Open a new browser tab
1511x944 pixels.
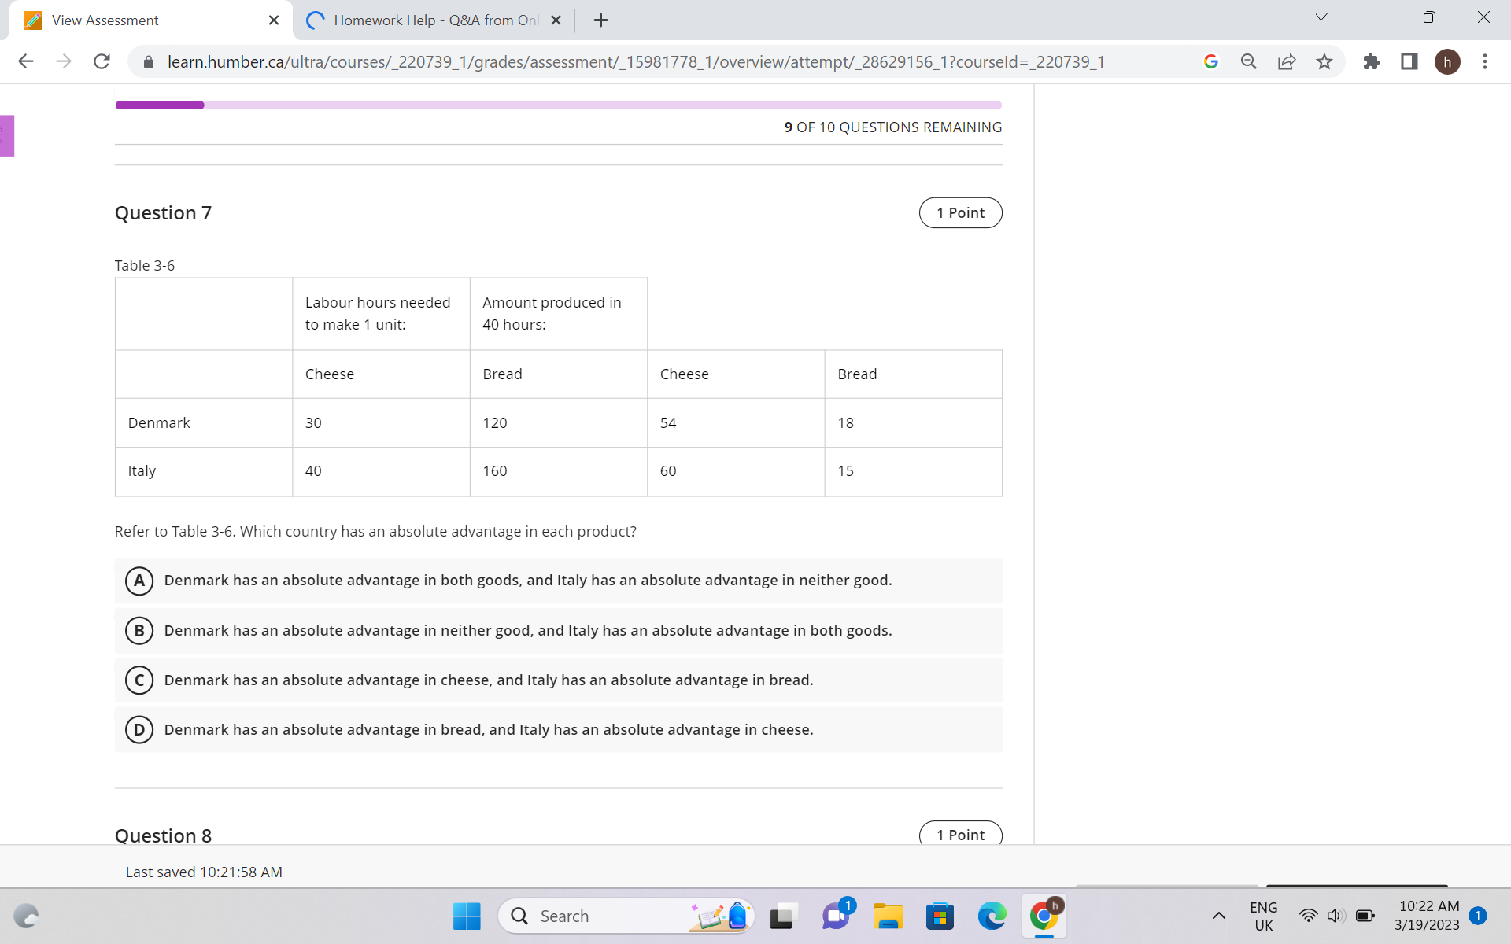point(600,20)
